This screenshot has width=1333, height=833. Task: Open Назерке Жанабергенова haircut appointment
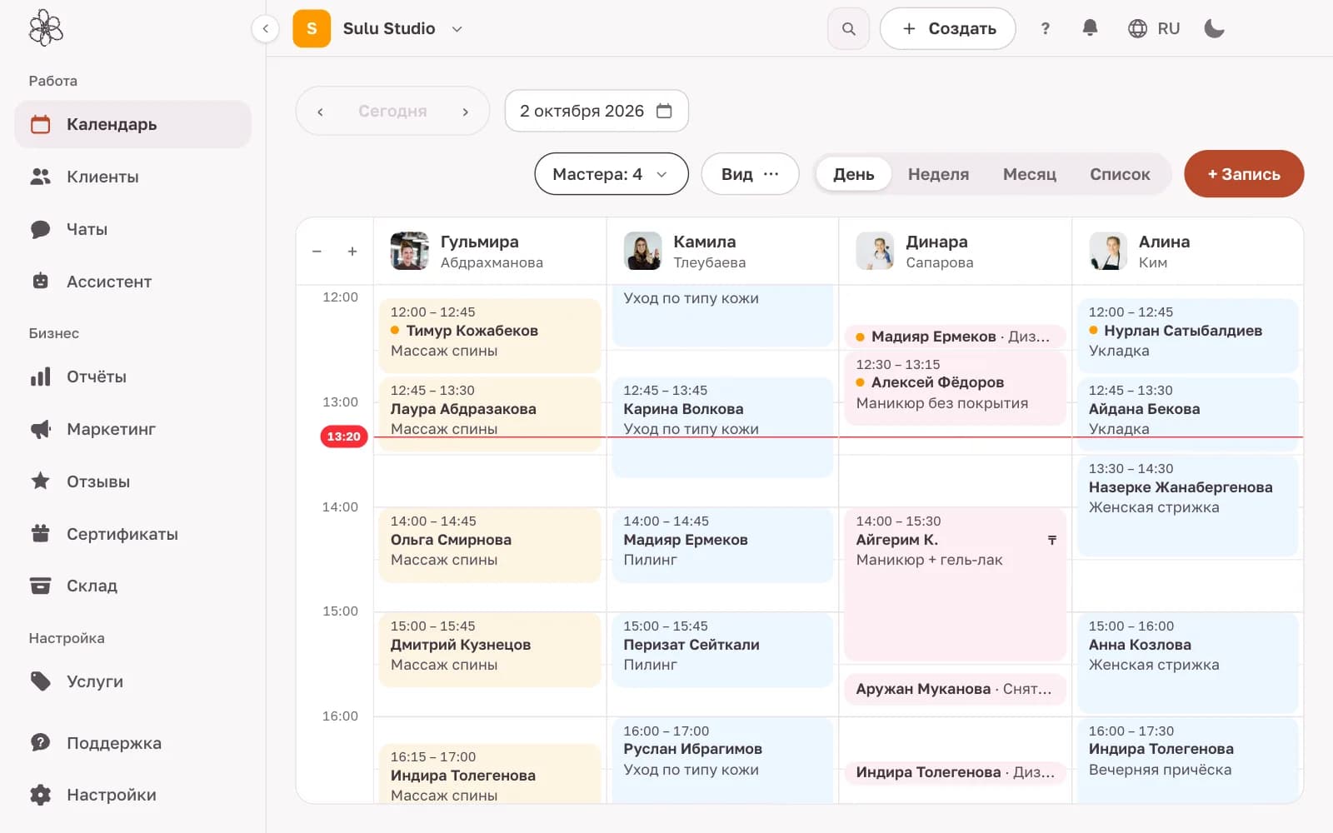(1187, 506)
